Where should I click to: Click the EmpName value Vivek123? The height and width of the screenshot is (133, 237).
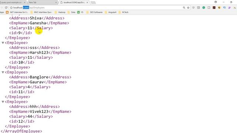coord(39,112)
